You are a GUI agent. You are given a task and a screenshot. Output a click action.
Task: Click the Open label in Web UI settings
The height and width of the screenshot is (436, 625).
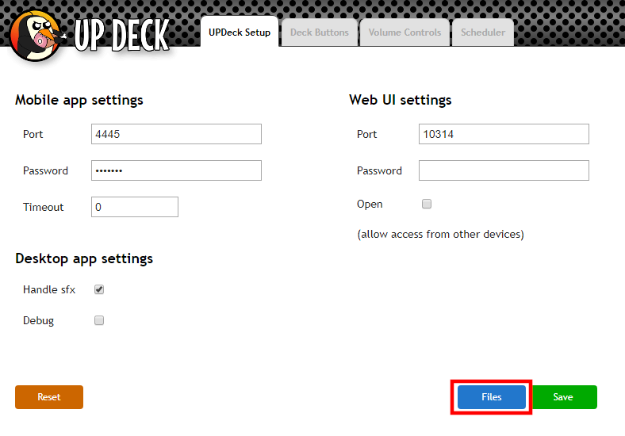[370, 205]
